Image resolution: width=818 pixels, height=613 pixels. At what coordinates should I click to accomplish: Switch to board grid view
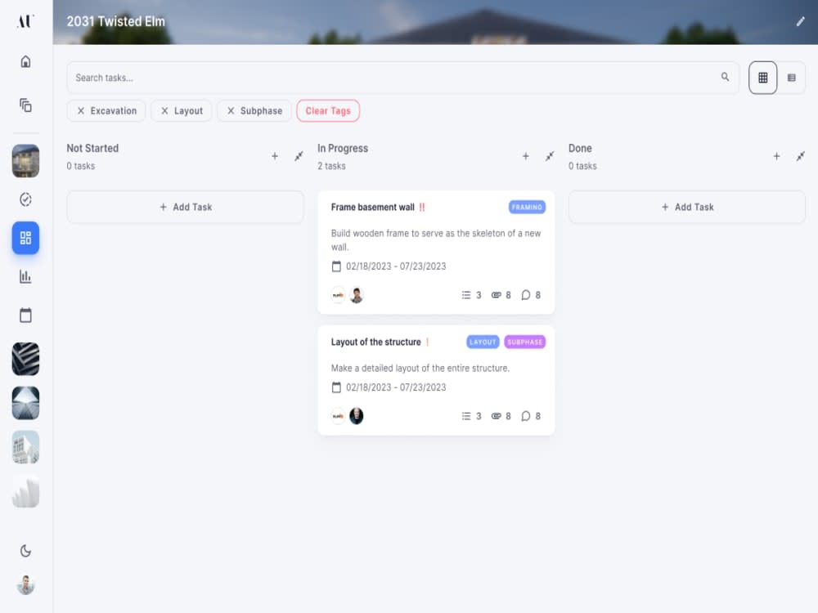click(762, 78)
